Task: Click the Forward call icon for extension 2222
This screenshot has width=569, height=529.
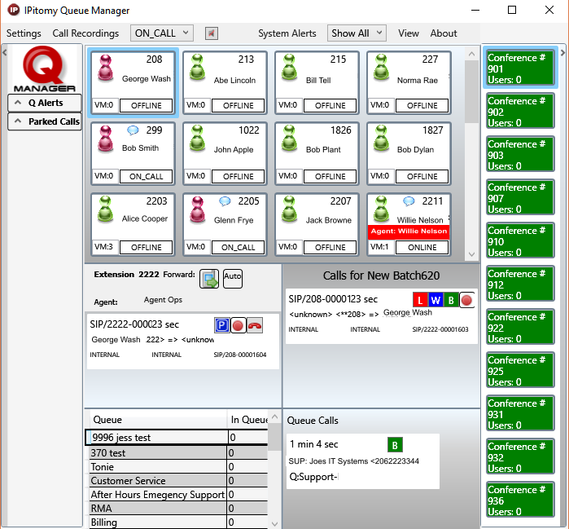Action: point(209,277)
